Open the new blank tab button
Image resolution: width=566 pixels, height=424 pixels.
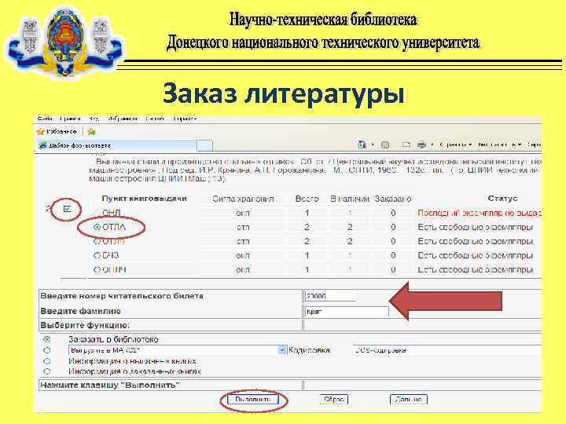tap(204, 145)
